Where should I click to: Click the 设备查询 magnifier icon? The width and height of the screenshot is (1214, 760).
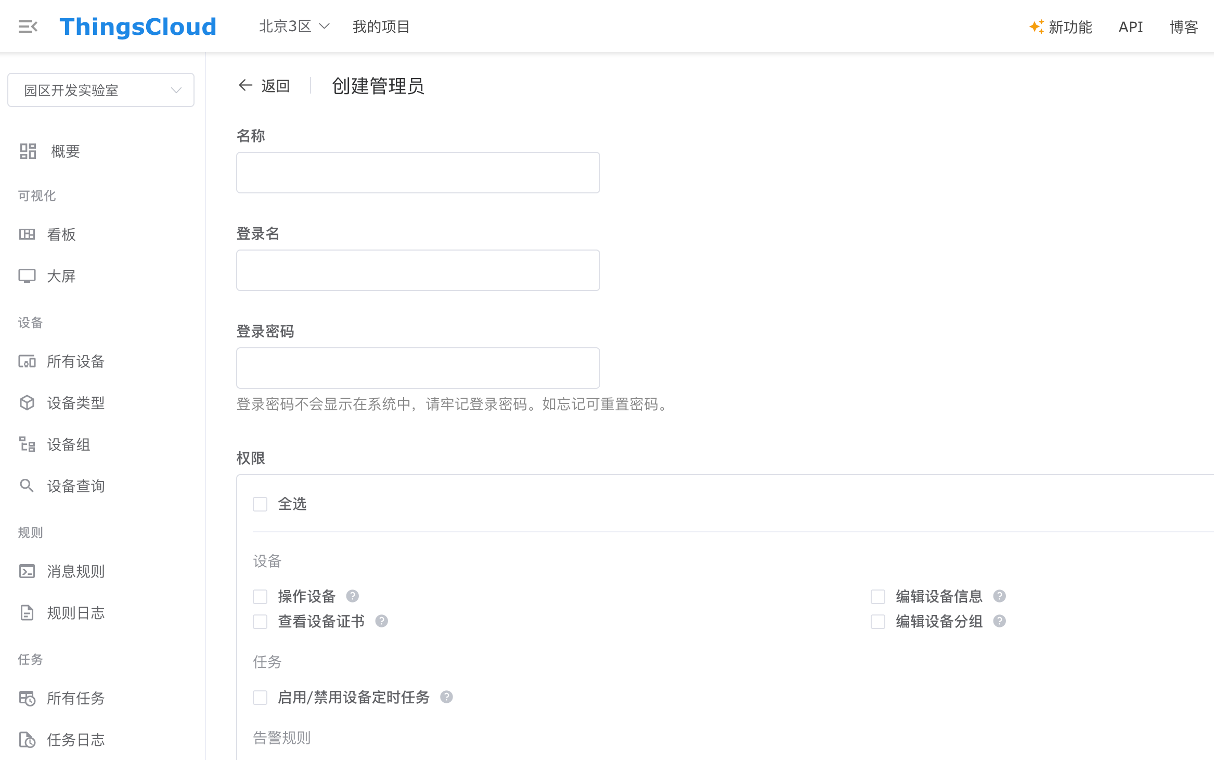click(27, 486)
